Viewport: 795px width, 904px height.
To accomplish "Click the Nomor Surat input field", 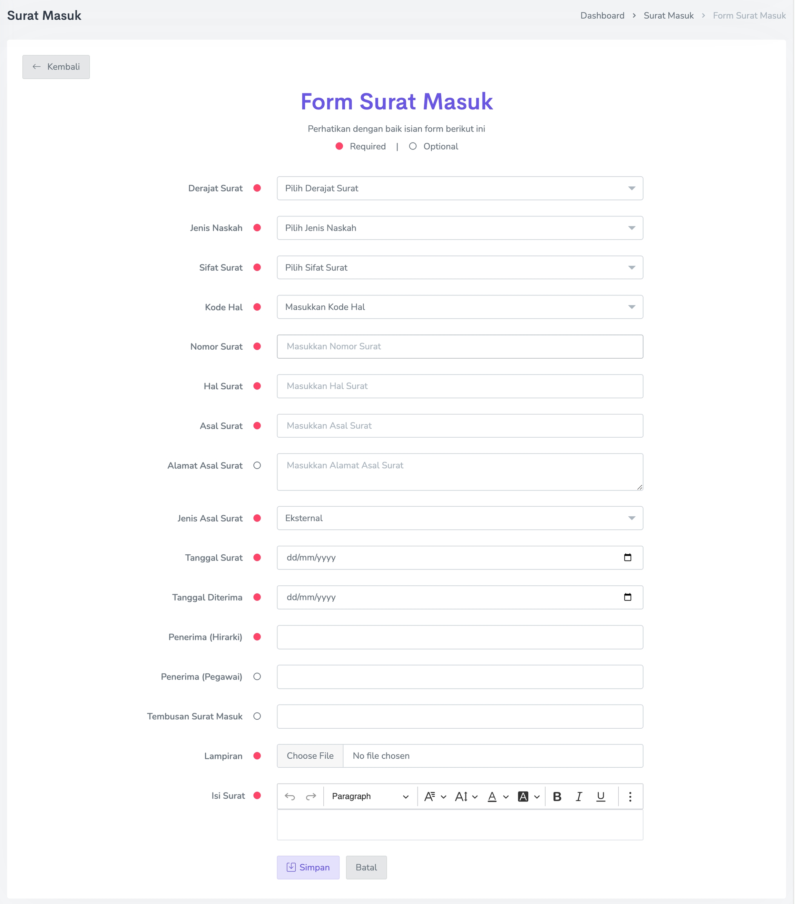I will pos(459,347).
